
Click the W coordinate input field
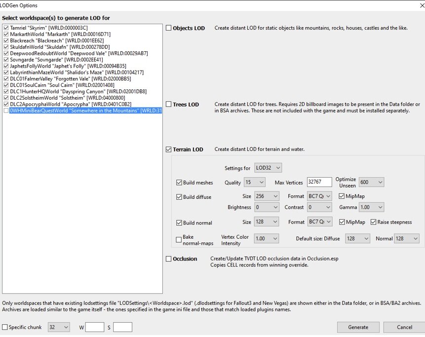[95, 327]
